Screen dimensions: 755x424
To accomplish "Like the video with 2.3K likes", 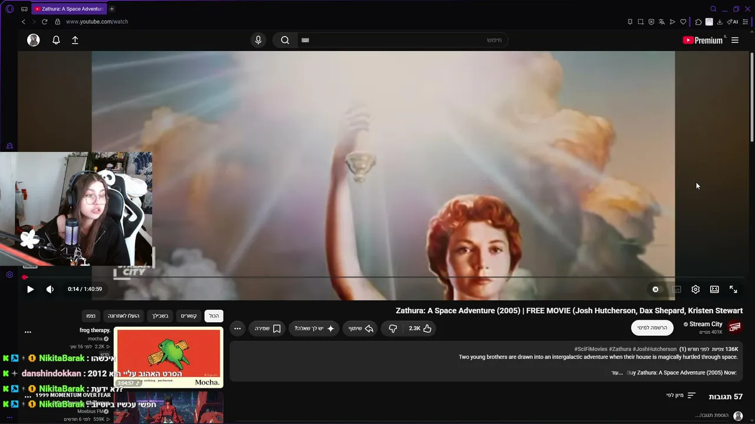I will tap(420, 329).
